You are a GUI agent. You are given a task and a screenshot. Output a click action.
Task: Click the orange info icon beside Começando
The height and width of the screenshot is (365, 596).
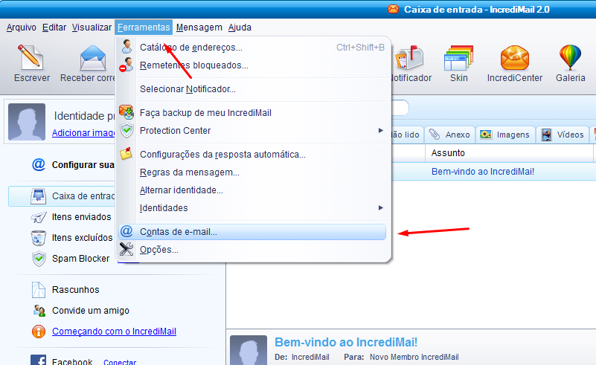click(x=39, y=332)
